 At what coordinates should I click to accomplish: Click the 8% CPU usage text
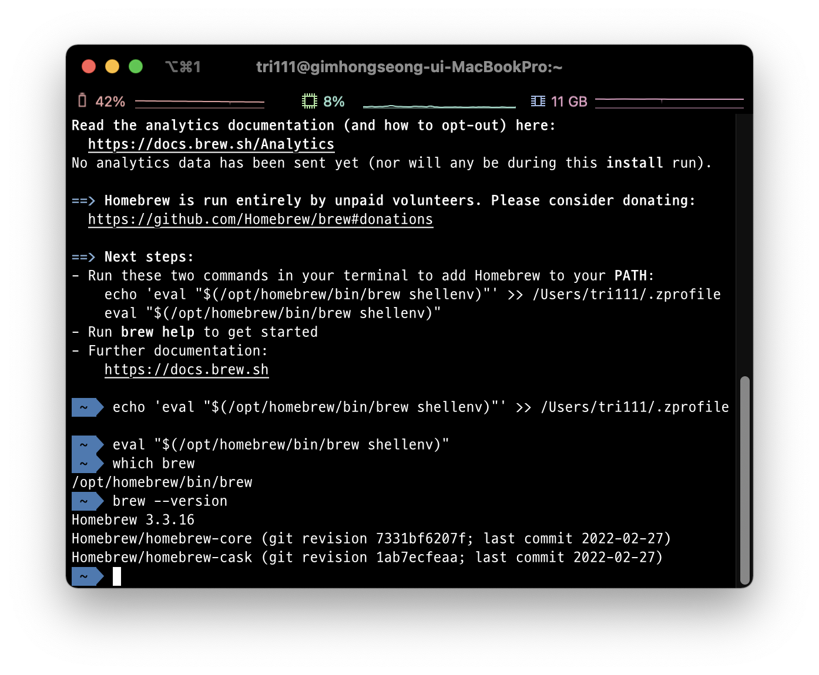pyautogui.click(x=334, y=102)
